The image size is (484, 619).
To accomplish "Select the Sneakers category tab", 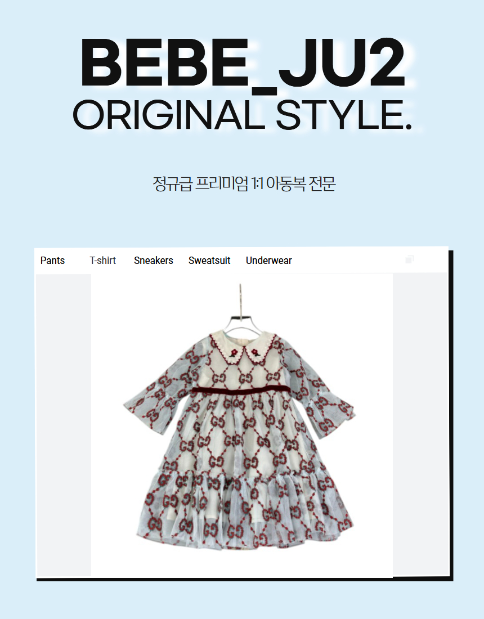I will tap(154, 261).
